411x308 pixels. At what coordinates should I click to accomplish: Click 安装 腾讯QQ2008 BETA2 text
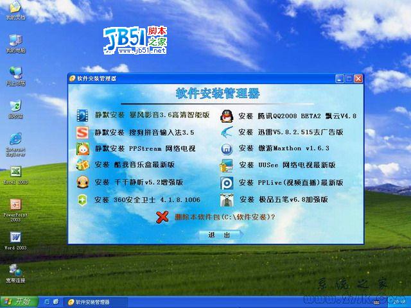(x=280, y=116)
